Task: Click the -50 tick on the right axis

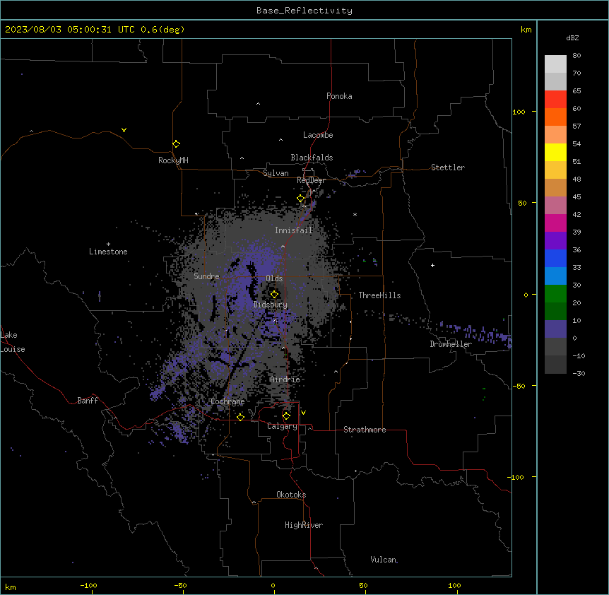Action: [x=519, y=386]
